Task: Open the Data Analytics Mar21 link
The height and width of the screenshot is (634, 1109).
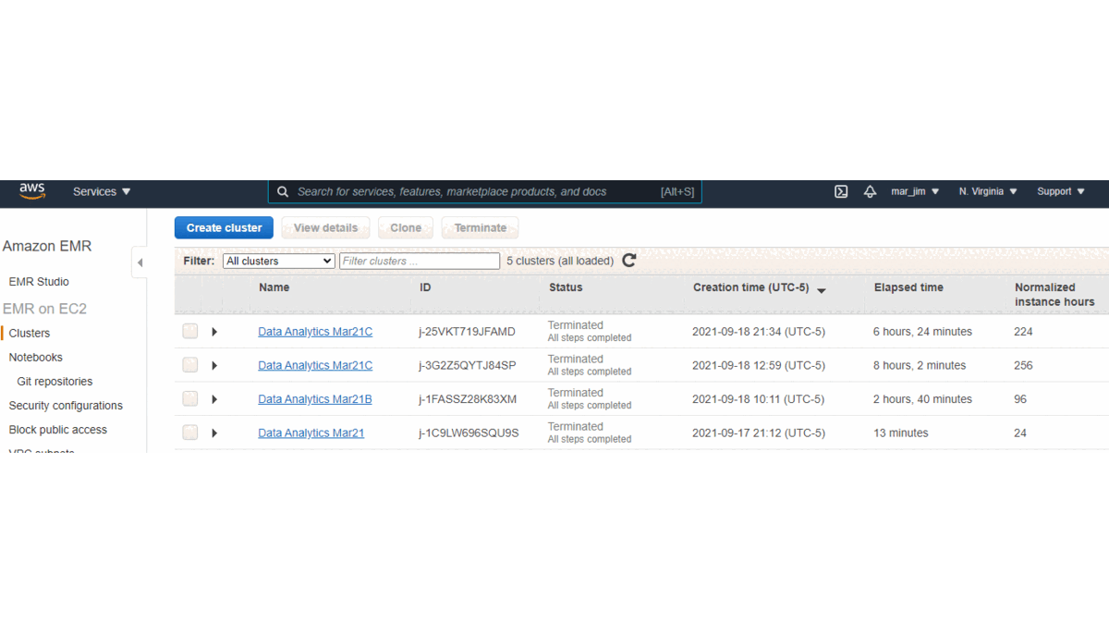Action: point(311,433)
